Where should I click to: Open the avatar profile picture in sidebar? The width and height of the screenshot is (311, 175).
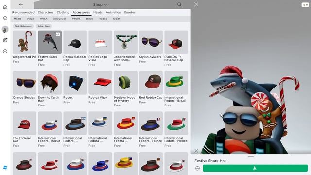(5, 29)
